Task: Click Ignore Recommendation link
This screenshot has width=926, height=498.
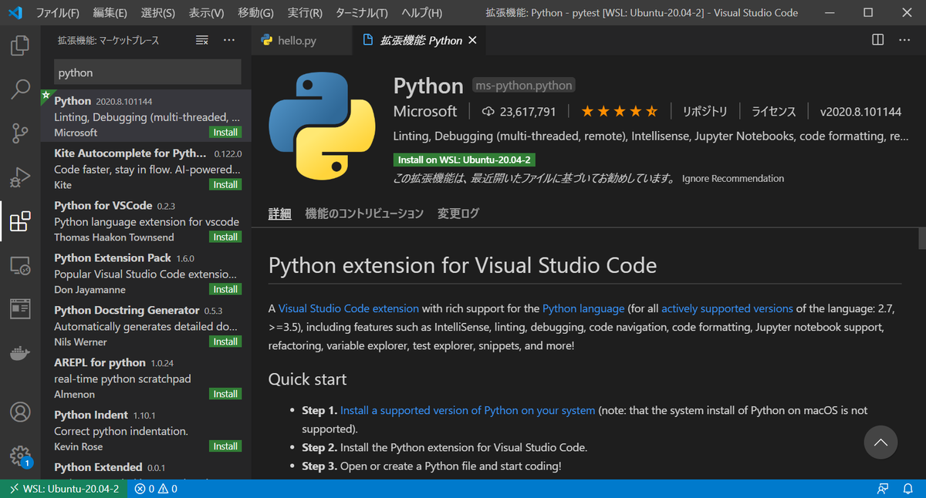Action: click(x=732, y=179)
